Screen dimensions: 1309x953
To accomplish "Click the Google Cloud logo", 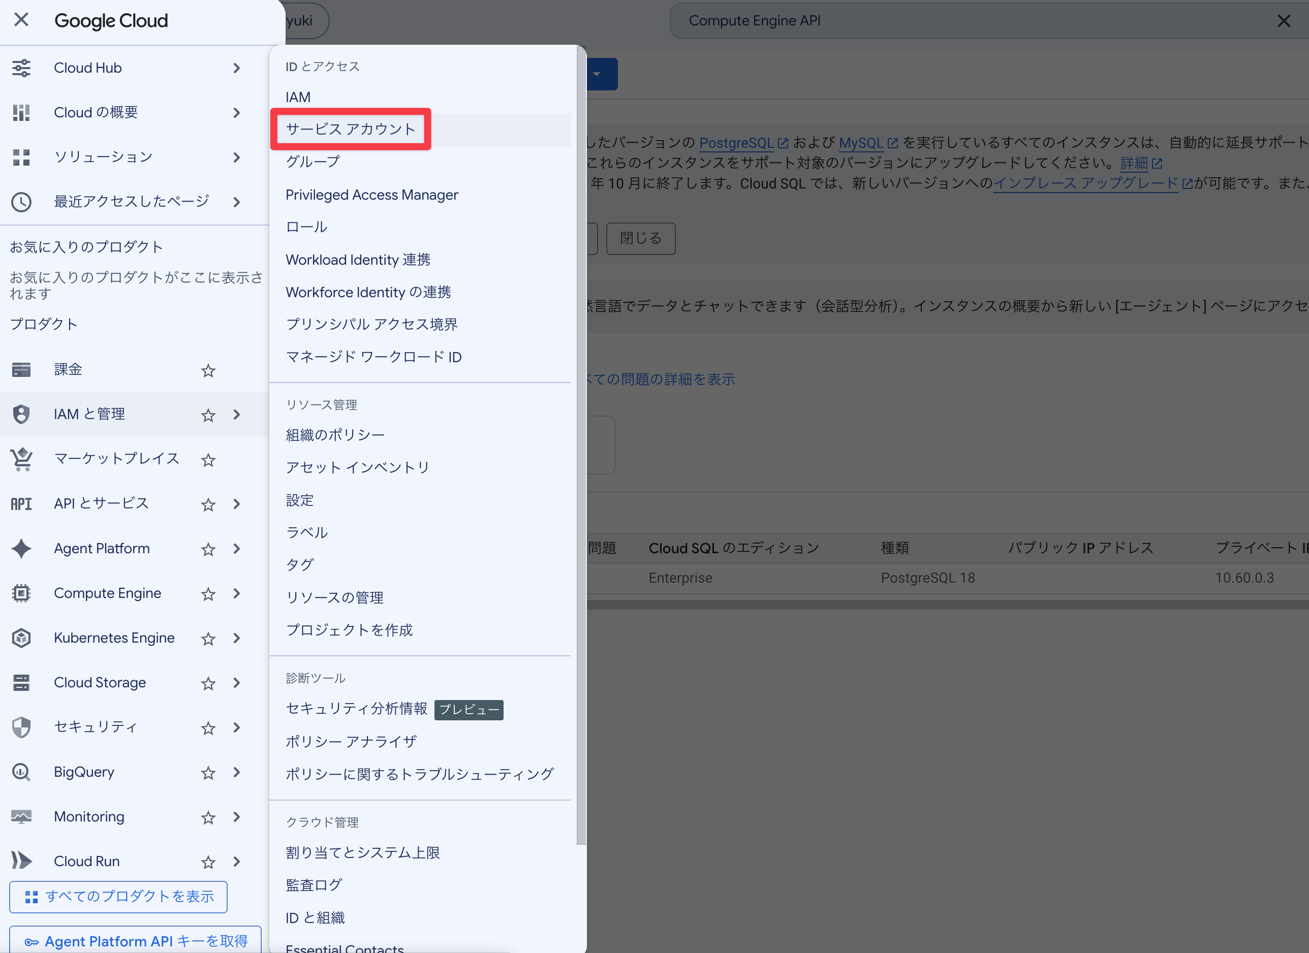I will (x=111, y=21).
